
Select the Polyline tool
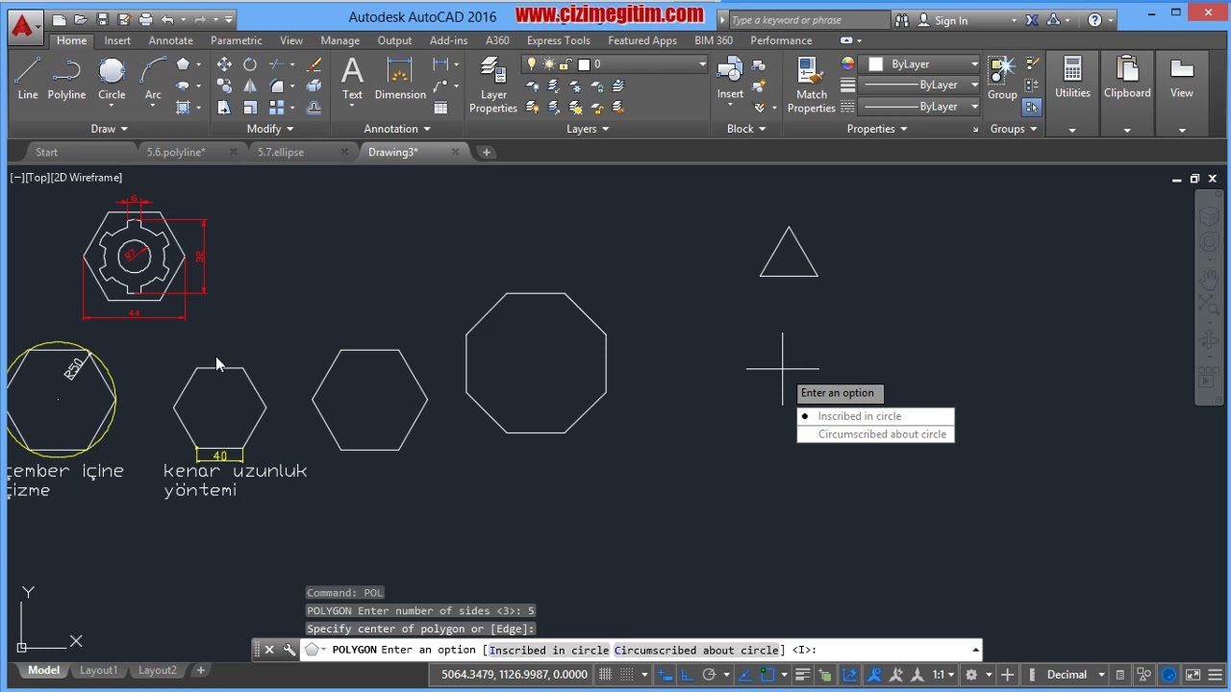[66, 78]
